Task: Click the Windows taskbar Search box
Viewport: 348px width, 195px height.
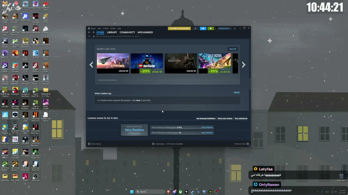Action: point(150,192)
